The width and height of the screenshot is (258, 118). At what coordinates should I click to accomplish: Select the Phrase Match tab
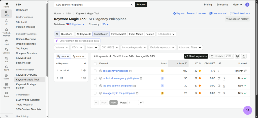pyautogui.click(x=119, y=34)
